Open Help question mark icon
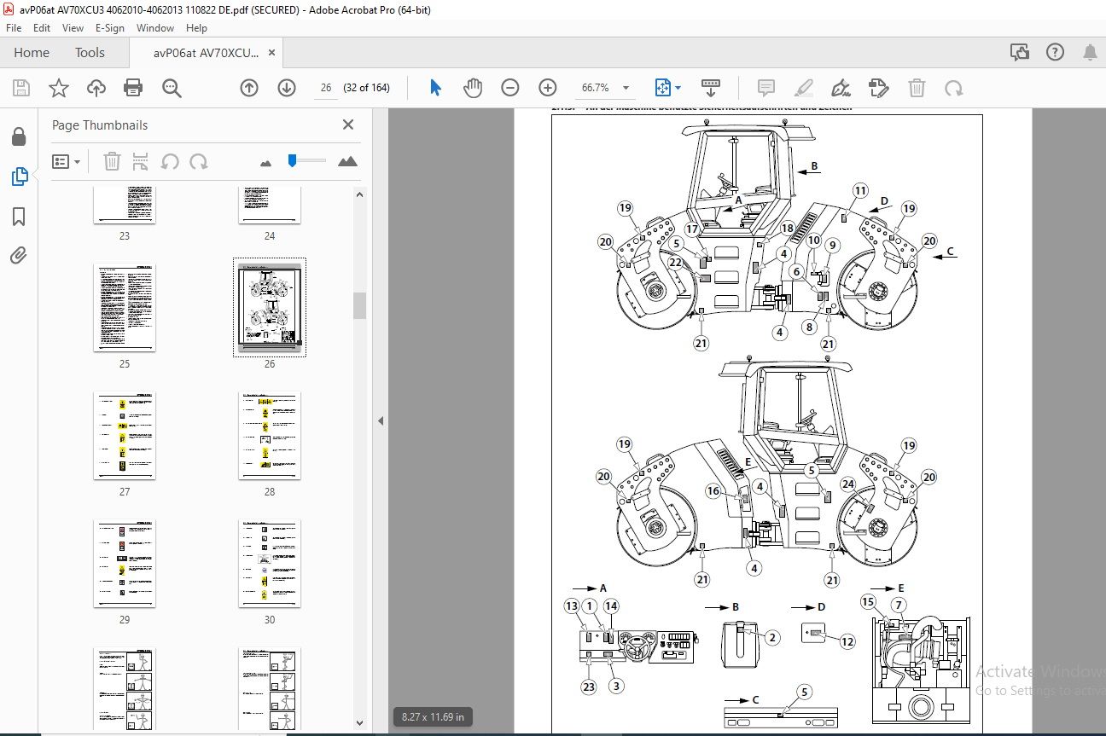This screenshot has height=736, width=1106. [x=1056, y=53]
